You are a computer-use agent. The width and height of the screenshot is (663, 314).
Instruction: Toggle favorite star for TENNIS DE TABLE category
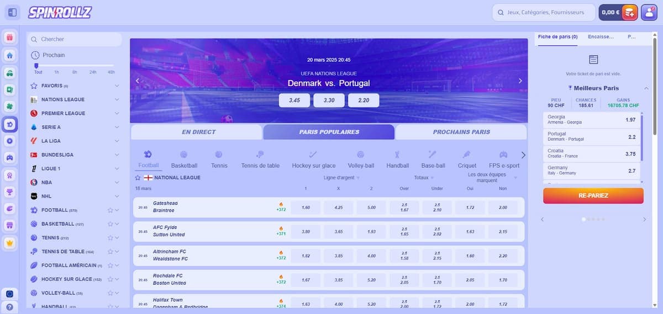(110, 252)
